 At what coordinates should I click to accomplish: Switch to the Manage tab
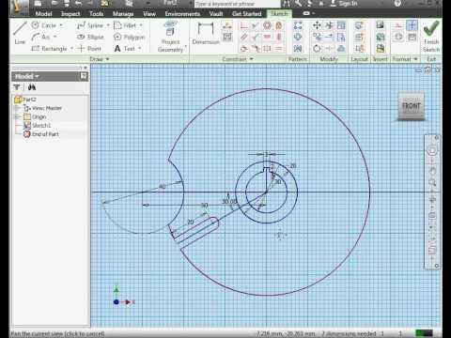click(x=123, y=14)
